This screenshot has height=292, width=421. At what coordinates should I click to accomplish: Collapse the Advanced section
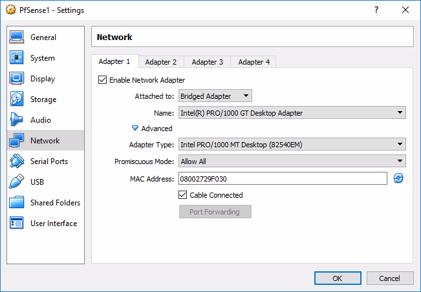[135, 129]
